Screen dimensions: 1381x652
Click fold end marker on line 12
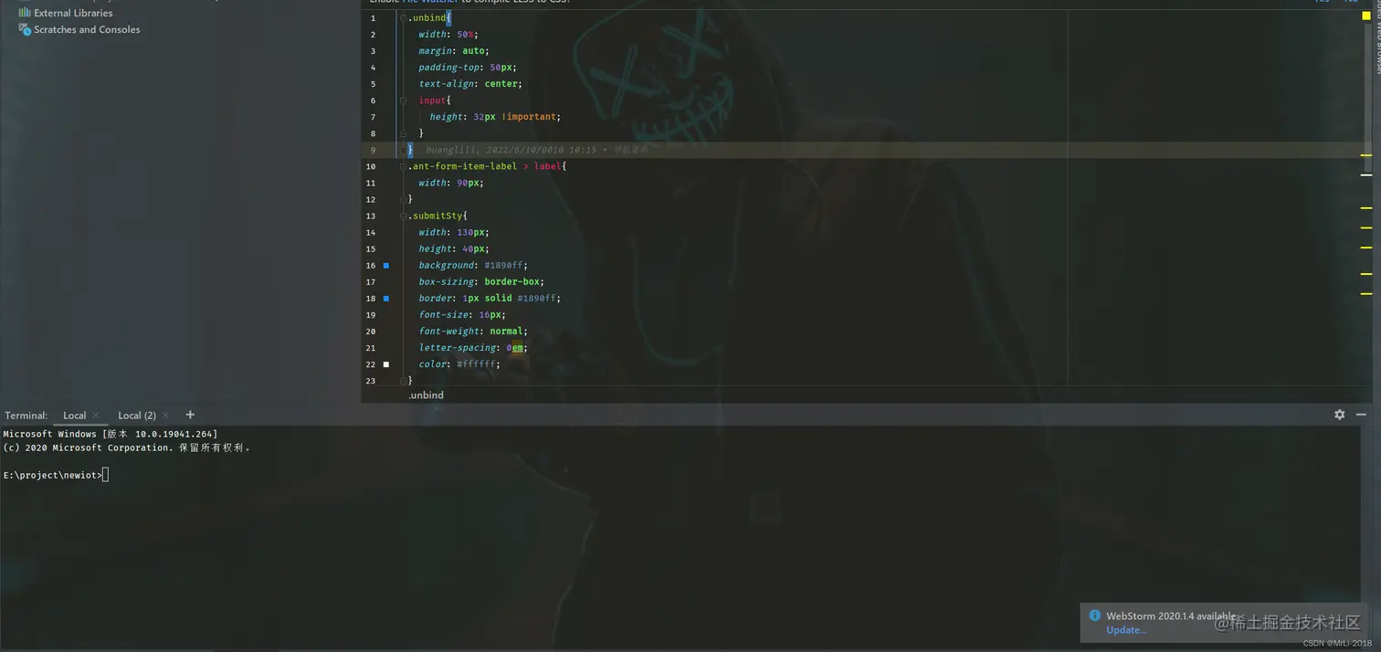click(x=403, y=199)
